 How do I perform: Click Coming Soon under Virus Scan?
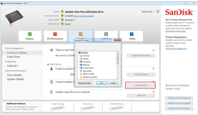[88, 108]
